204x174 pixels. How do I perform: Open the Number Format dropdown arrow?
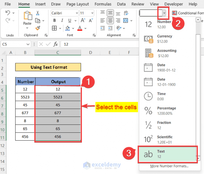(164, 13)
